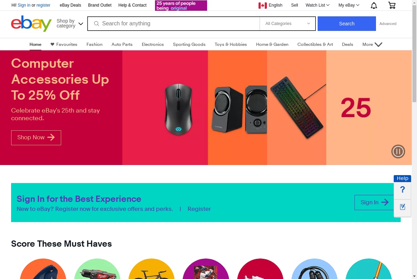Image resolution: width=417 pixels, height=279 pixels.
Task: Click the Canadian flag language icon
Action: 263,5
